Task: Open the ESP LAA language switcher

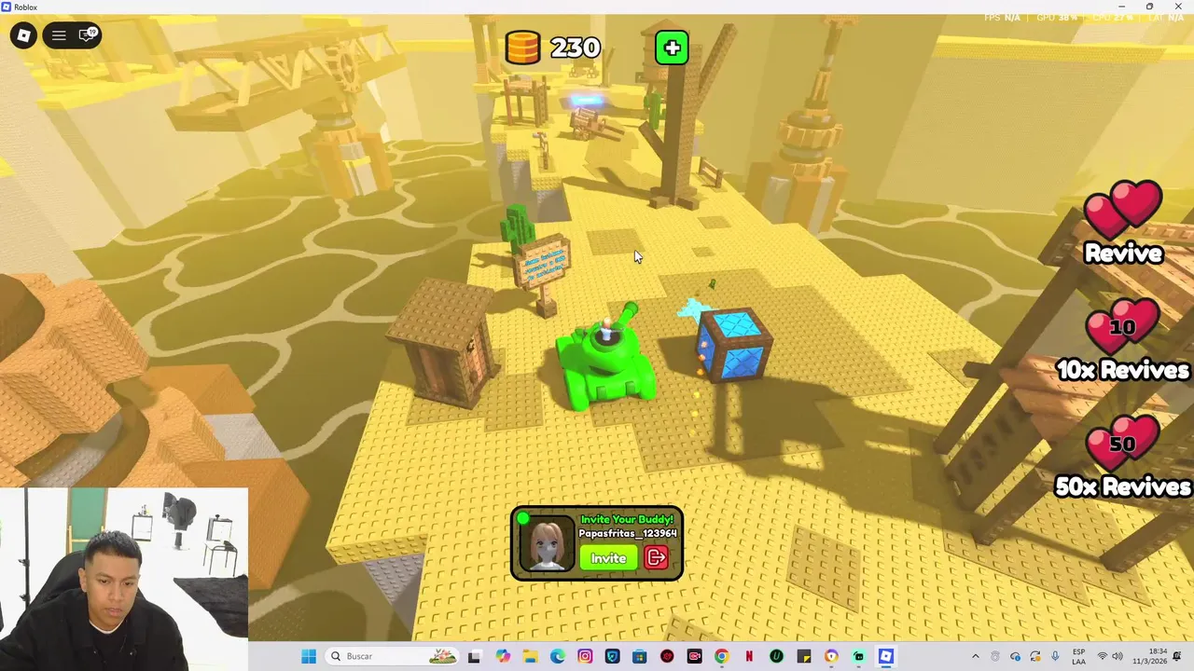Action: pos(1078,656)
